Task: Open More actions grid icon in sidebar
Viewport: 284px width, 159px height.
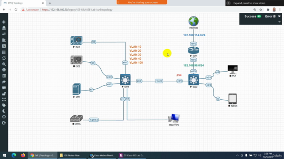Action: click(4, 52)
